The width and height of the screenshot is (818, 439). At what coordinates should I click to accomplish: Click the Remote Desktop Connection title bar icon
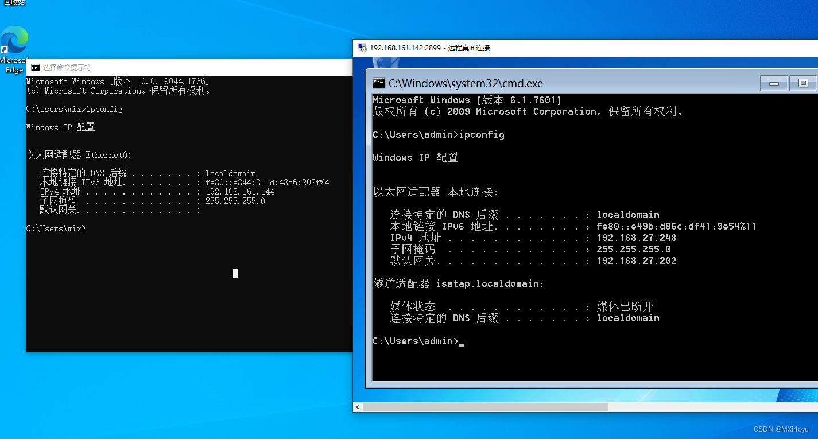pyautogui.click(x=362, y=48)
